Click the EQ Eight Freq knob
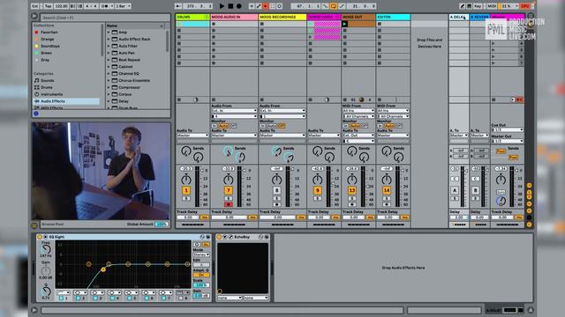Screen dimensions: 565x317 [46, 249]
